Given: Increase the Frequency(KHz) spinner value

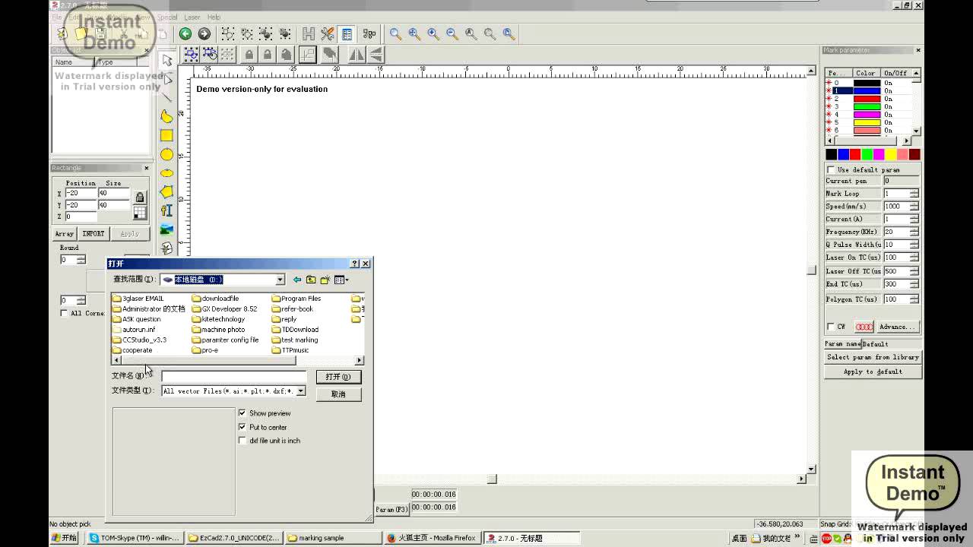Looking at the screenshot, I should pos(914,229).
